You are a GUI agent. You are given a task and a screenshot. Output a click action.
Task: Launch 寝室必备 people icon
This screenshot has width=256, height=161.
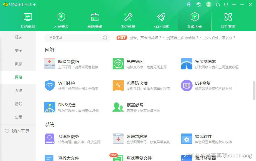118,107
